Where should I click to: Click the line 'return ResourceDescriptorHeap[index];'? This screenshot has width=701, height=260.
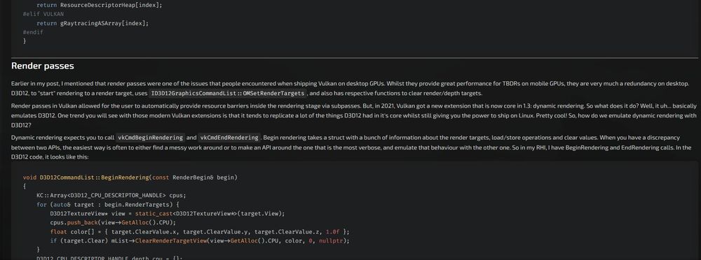100,6
